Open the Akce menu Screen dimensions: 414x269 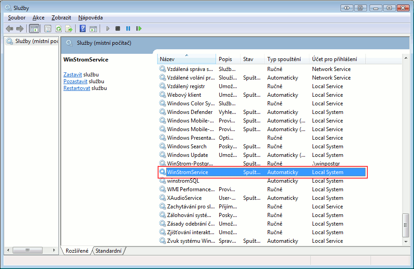click(x=39, y=18)
